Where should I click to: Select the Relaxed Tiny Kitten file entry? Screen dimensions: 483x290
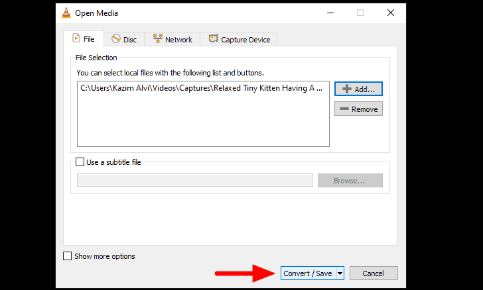pos(202,88)
